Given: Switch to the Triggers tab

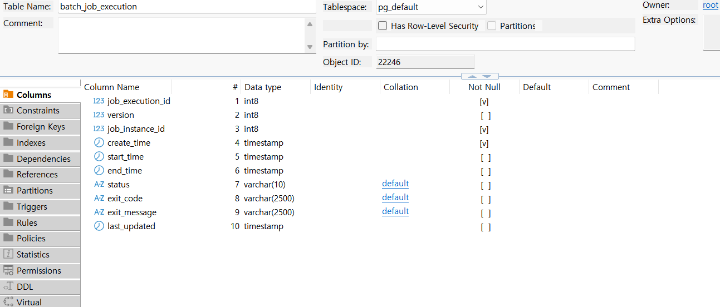Looking at the screenshot, I should 40,206.
